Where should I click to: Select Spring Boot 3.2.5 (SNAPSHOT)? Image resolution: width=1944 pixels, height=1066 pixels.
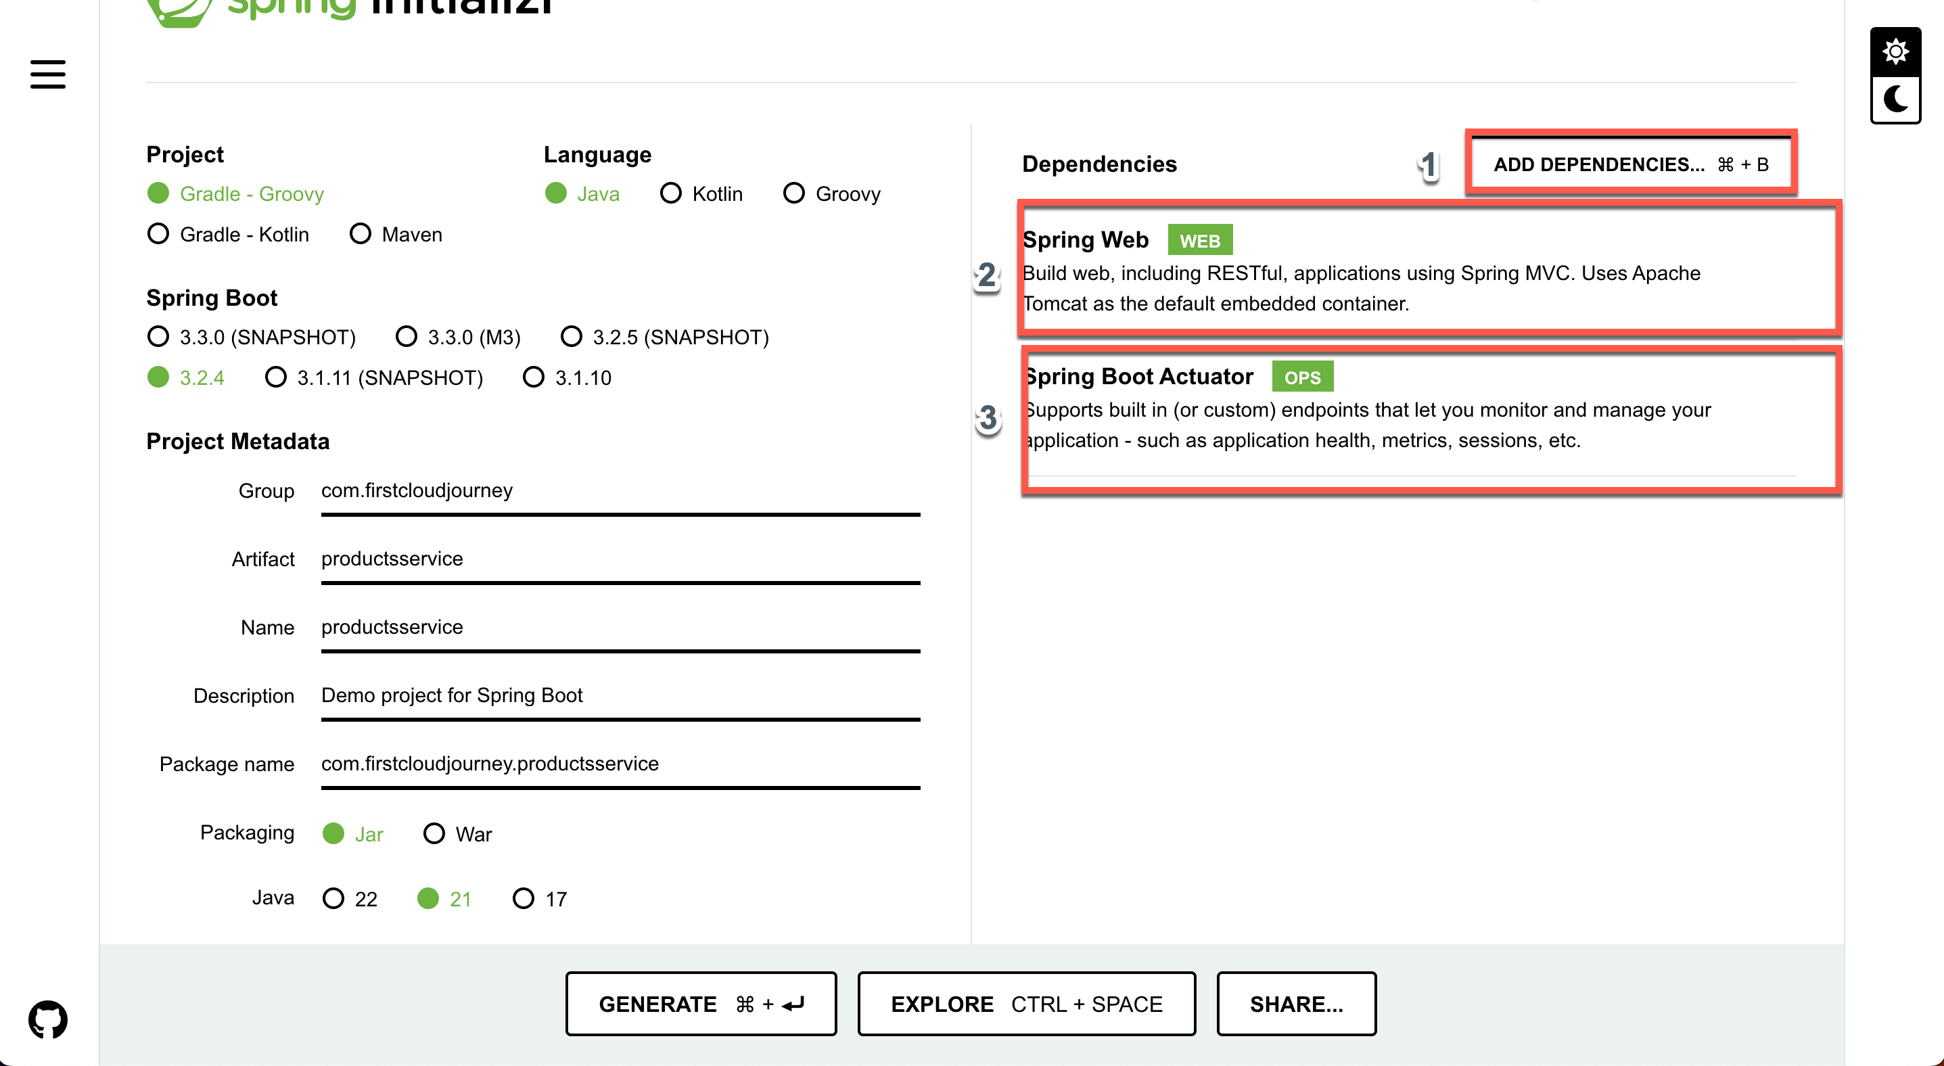tap(665, 338)
